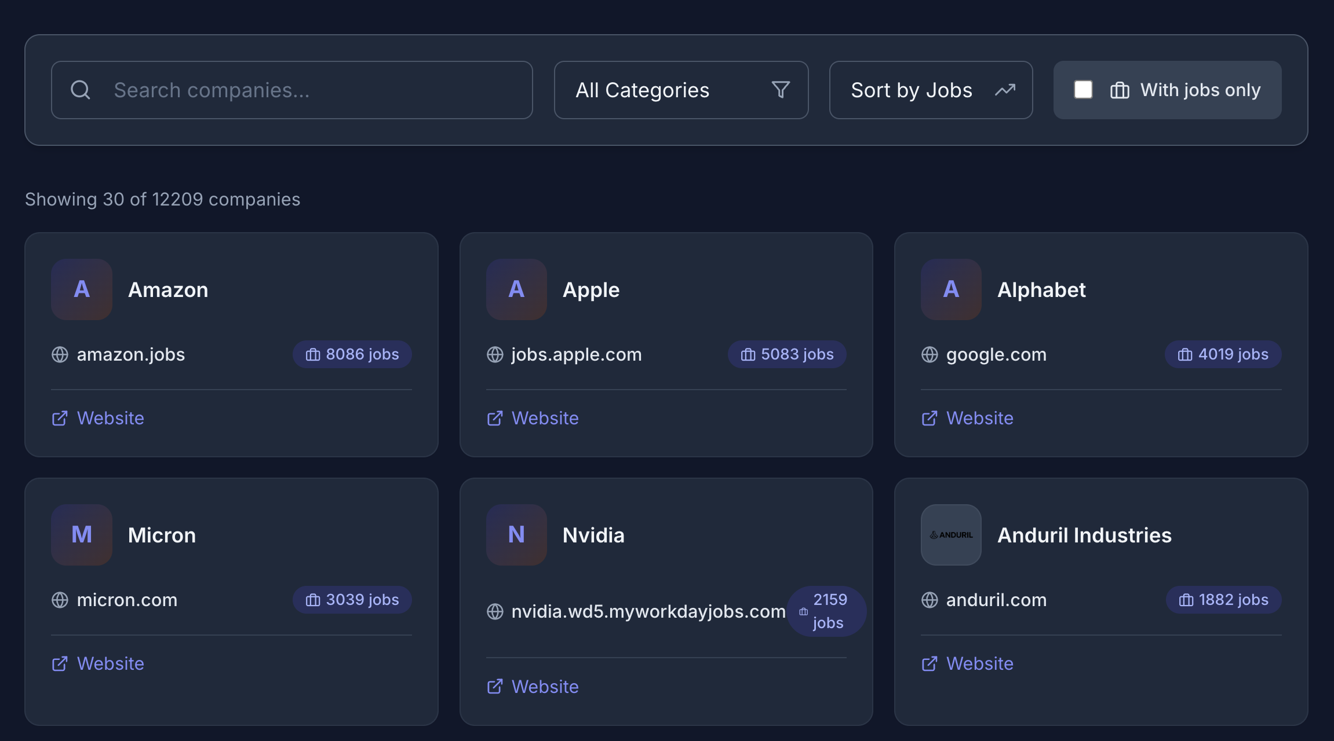Click the 2159 jobs badge
This screenshot has width=1334, height=741.
pyautogui.click(x=826, y=611)
